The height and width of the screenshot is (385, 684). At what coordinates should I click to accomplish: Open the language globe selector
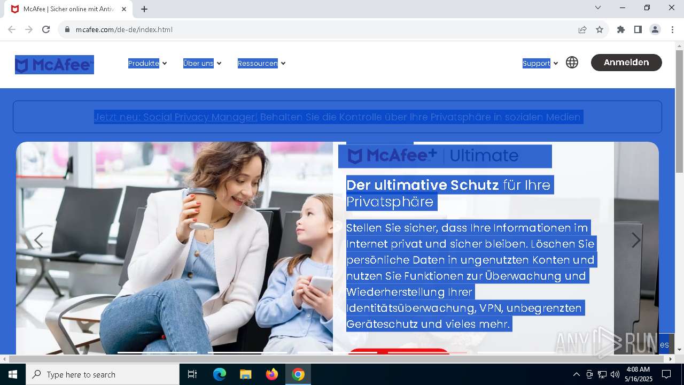pos(572,63)
